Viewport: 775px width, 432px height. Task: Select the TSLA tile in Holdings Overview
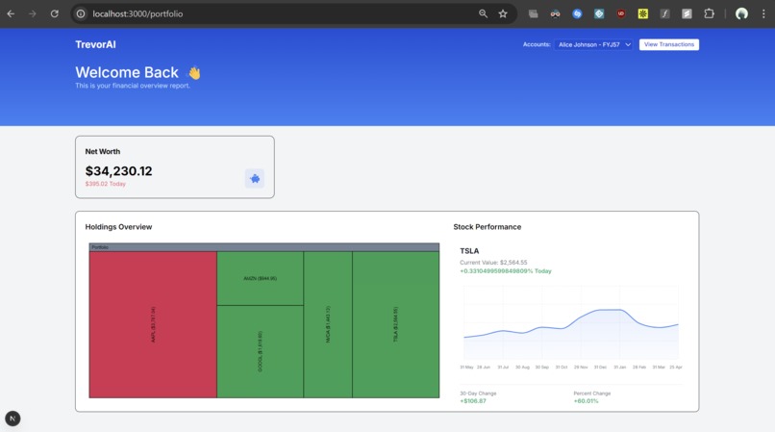click(395, 324)
